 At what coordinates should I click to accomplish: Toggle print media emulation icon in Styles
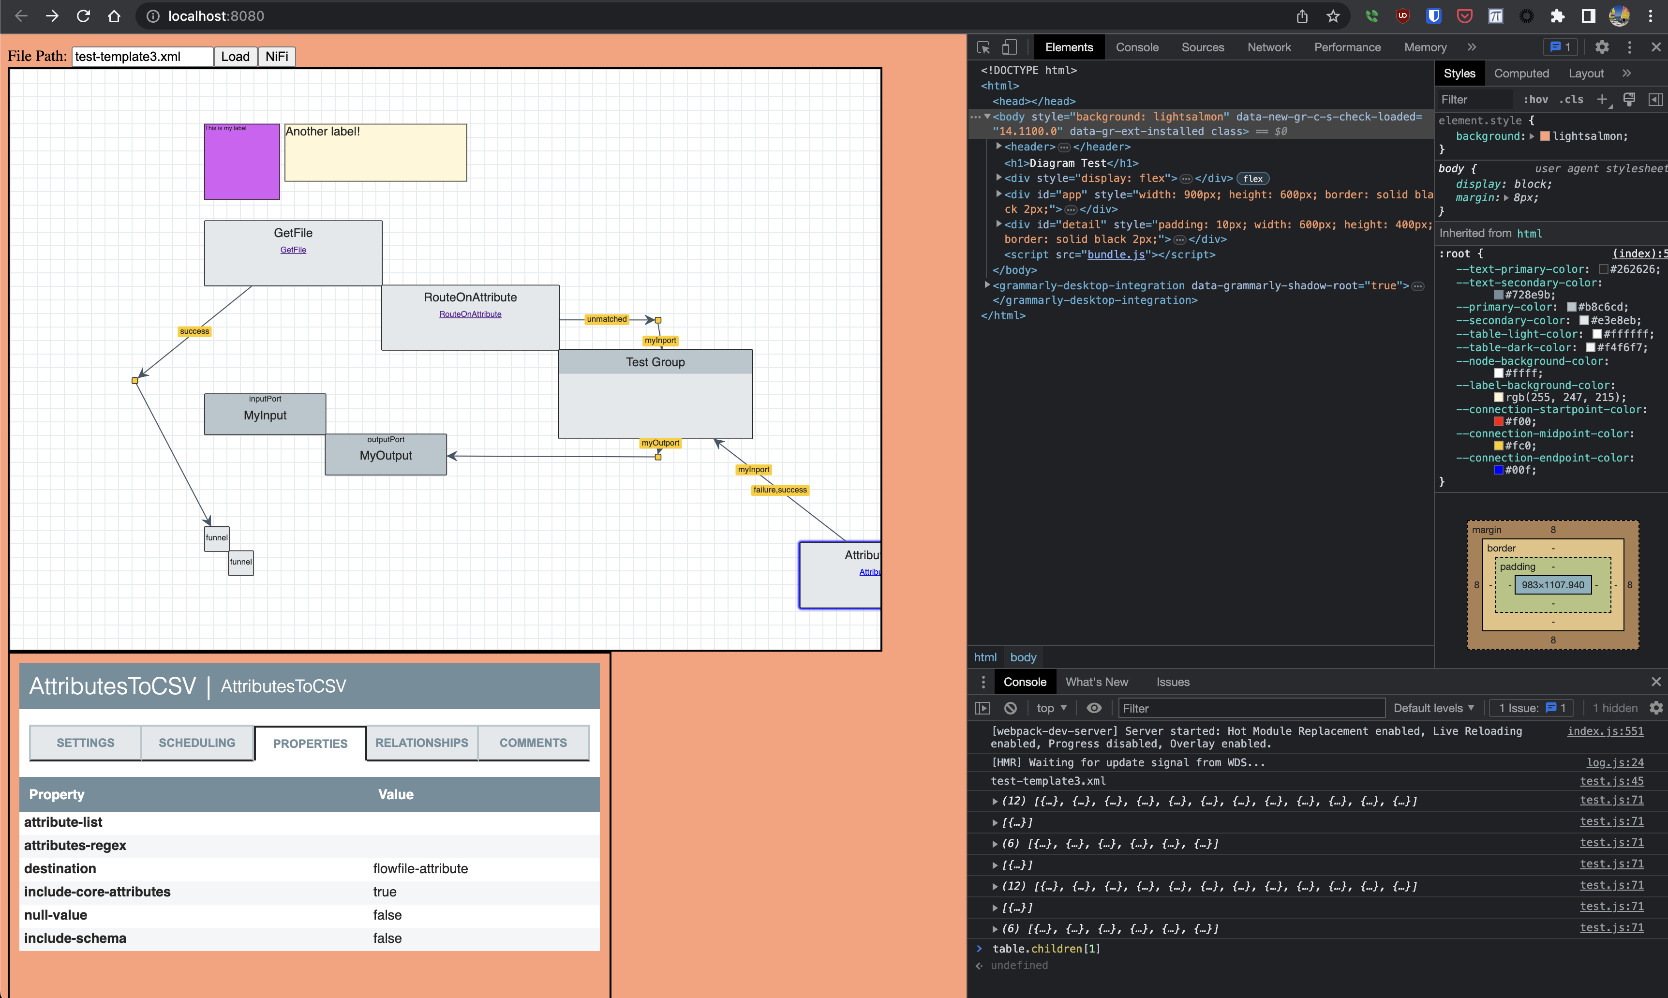pyautogui.click(x=1629, y=99)
